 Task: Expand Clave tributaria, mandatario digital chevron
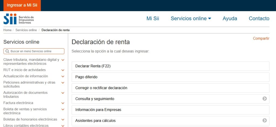(x=63, y=60)
